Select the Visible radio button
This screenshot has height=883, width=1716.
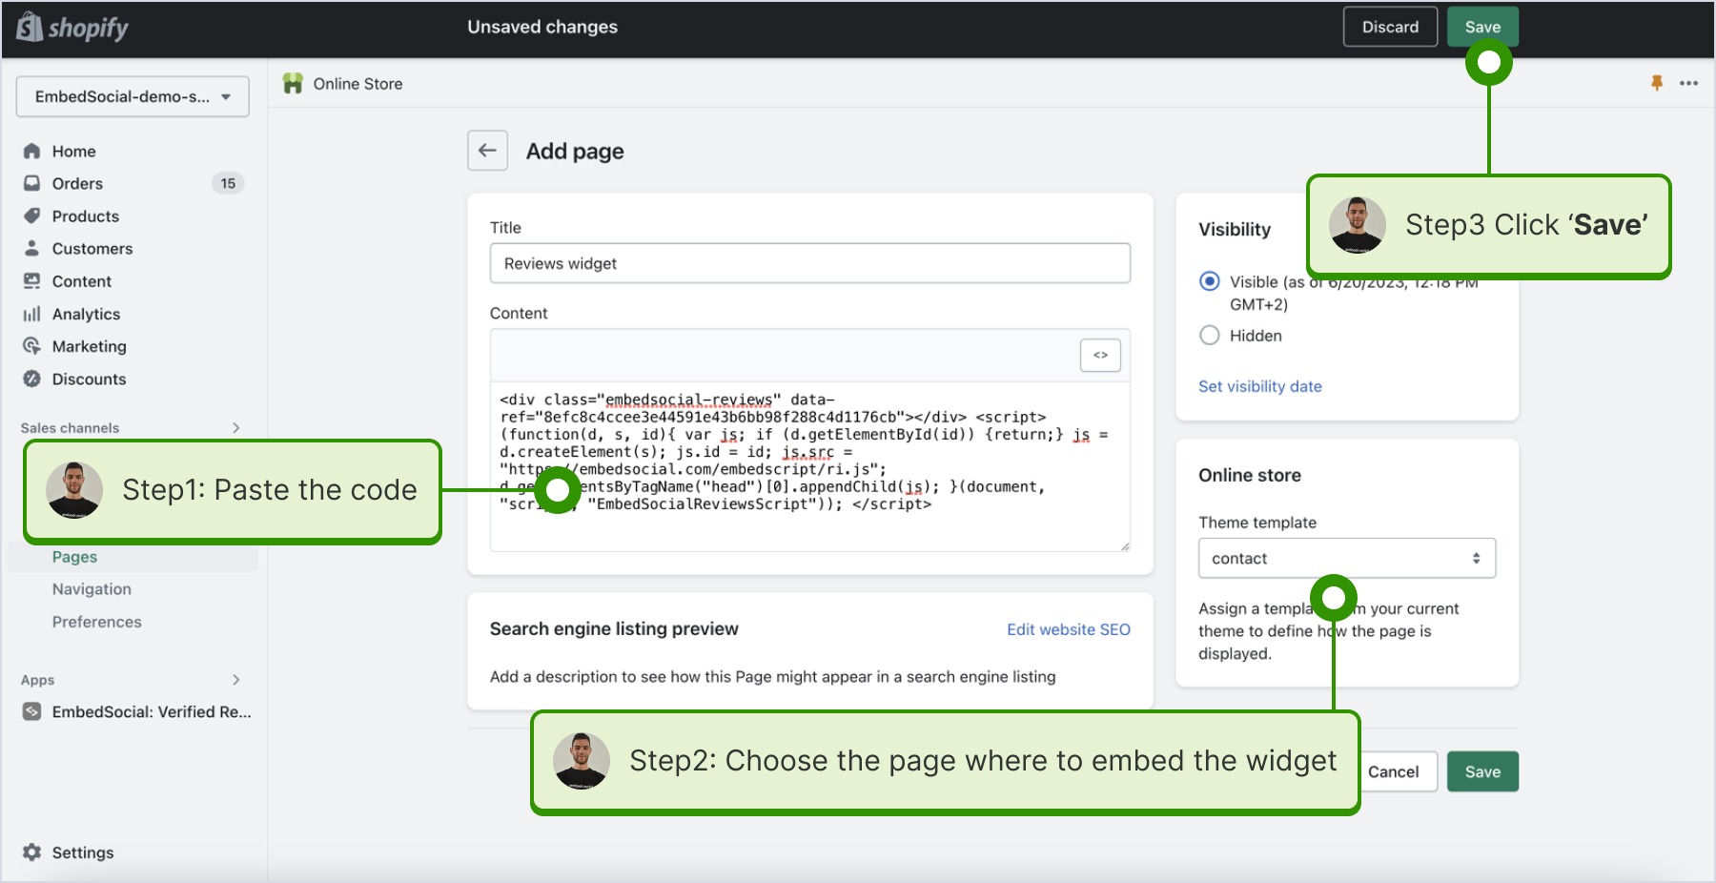[1209, 281]
